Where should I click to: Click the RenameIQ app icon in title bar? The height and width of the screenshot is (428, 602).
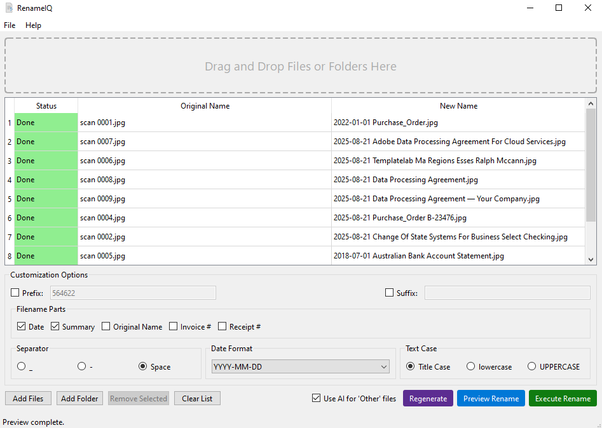pyautogui.click(x=9, y=8)
